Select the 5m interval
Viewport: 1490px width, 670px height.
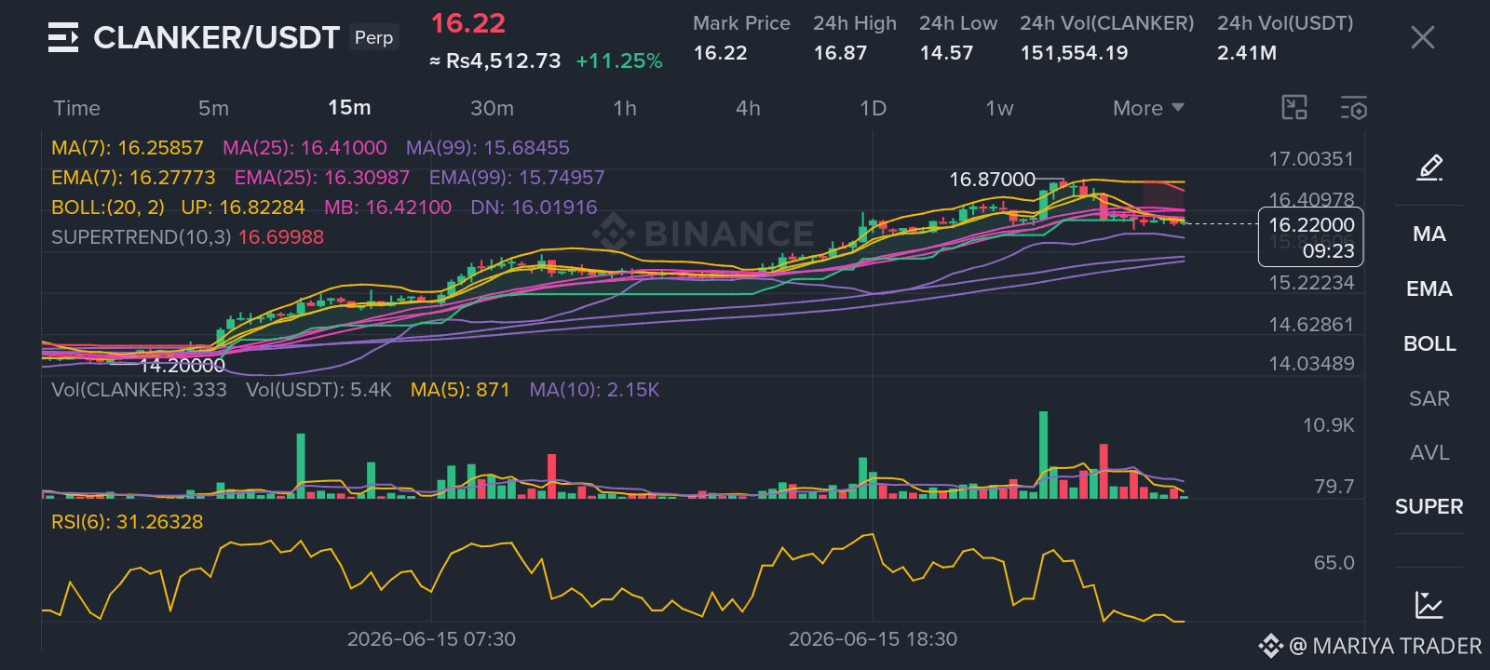coord(213,108)
